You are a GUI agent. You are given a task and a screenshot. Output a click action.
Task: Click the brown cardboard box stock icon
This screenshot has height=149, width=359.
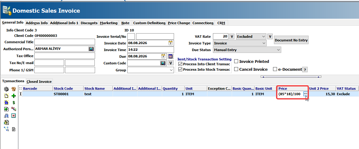tap(14, 89)
